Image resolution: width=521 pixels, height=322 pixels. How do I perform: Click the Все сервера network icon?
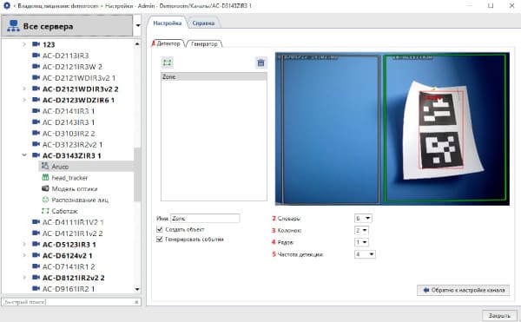(x=13, y=26)
